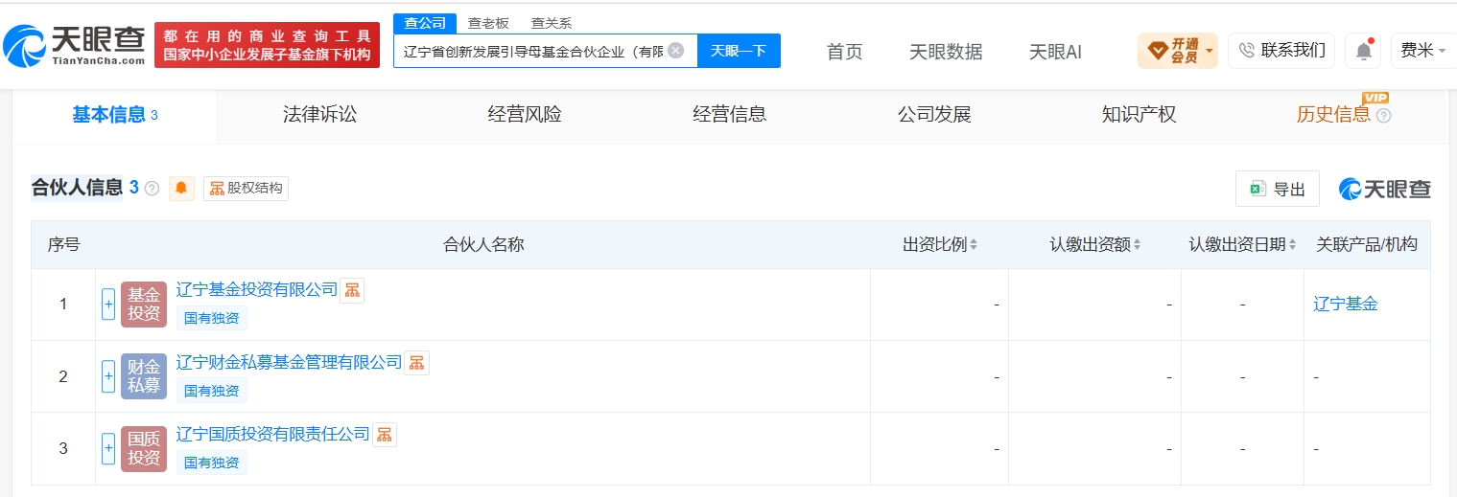Click the help icon beside 历史信息
The width and height of the screenshot is (1457, 497).
tap(1383, 116)
